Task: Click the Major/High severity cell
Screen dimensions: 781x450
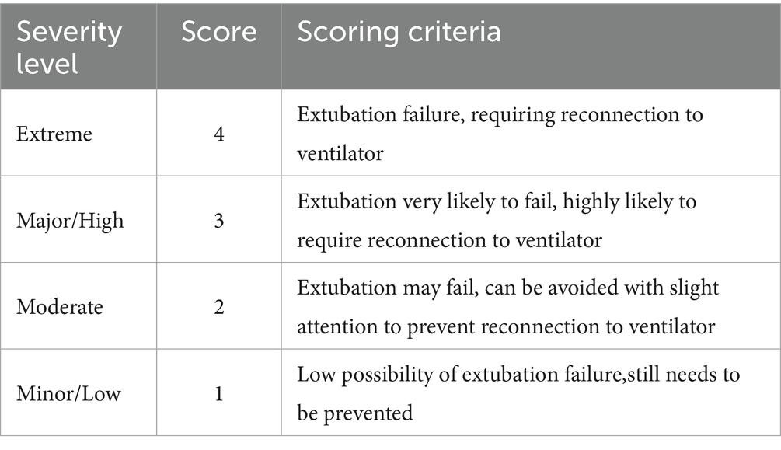Action: click(70, 221)
